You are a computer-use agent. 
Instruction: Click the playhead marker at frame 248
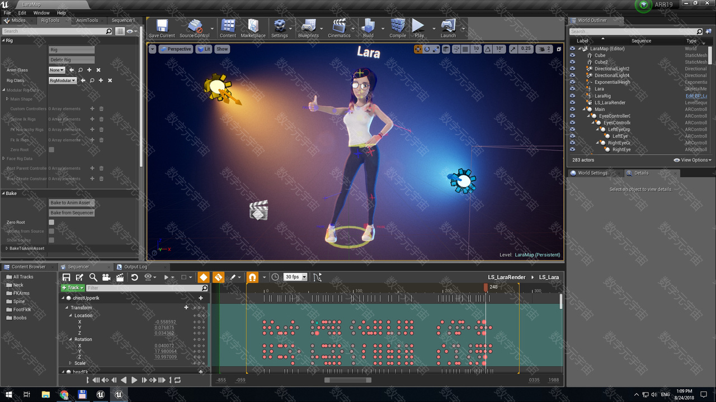(486, 287)
